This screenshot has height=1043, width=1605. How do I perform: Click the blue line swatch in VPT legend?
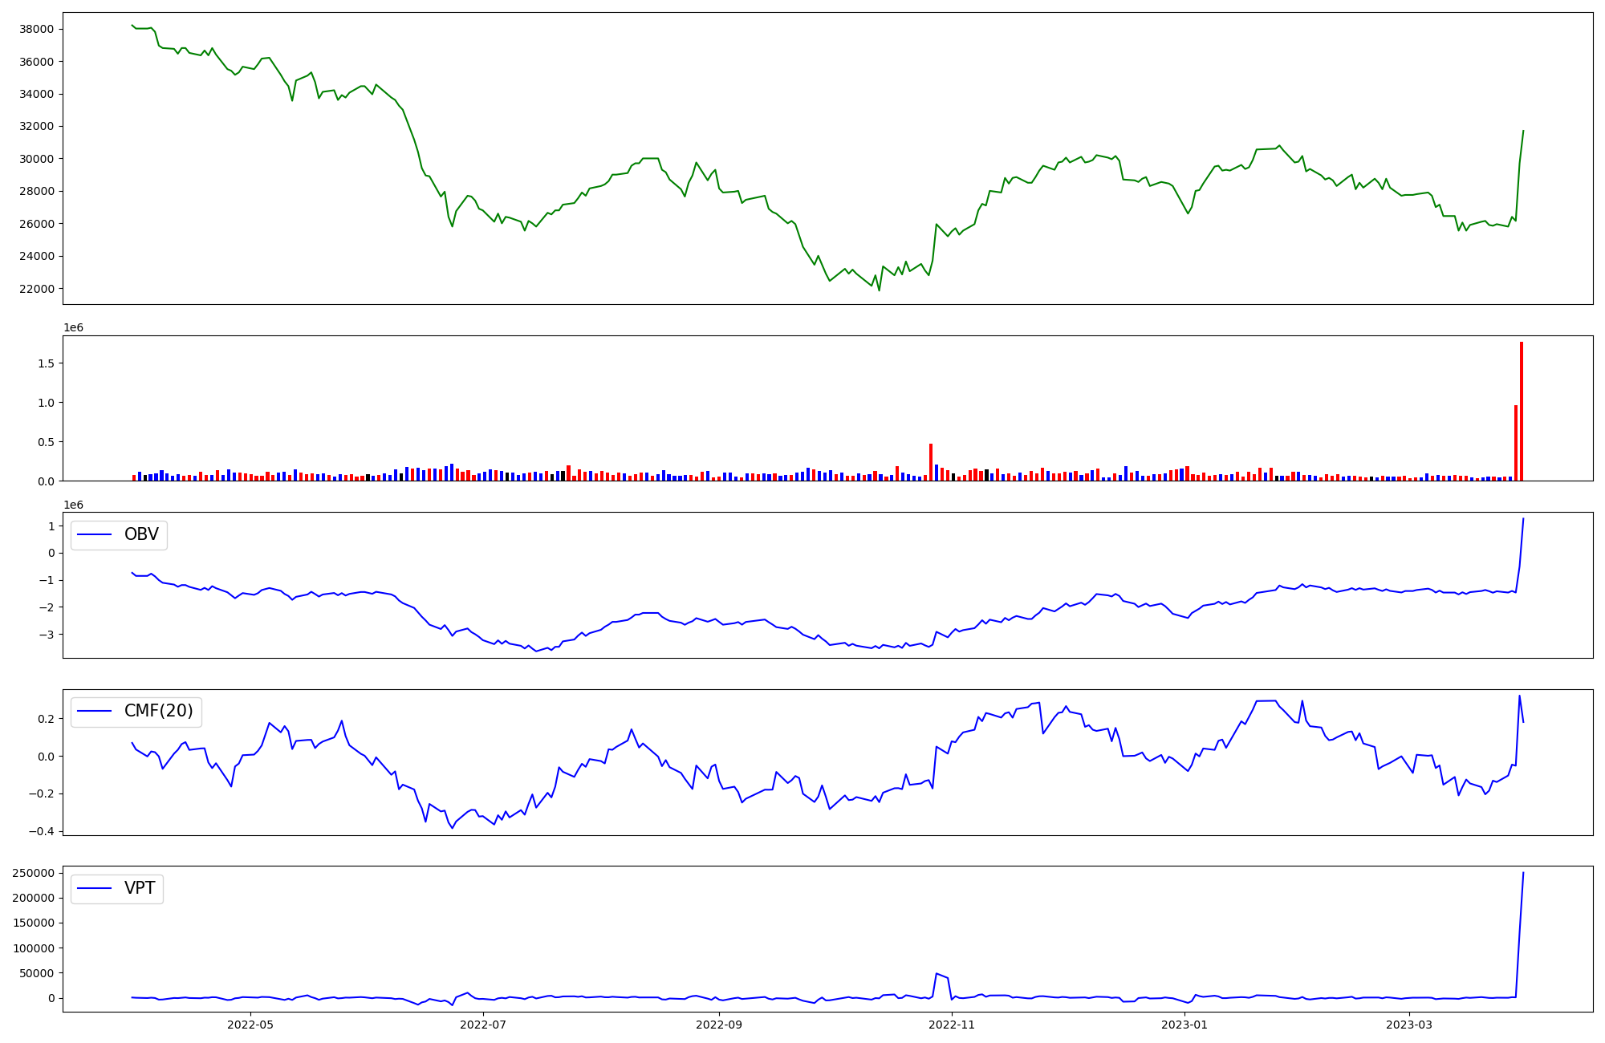tap(94, 889)
